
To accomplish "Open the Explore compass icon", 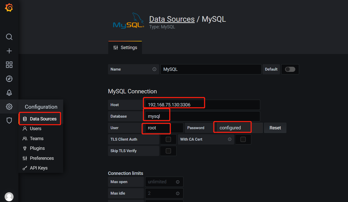I will (9, 79).
